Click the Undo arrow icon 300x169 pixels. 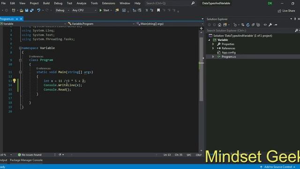coord(38,10)
